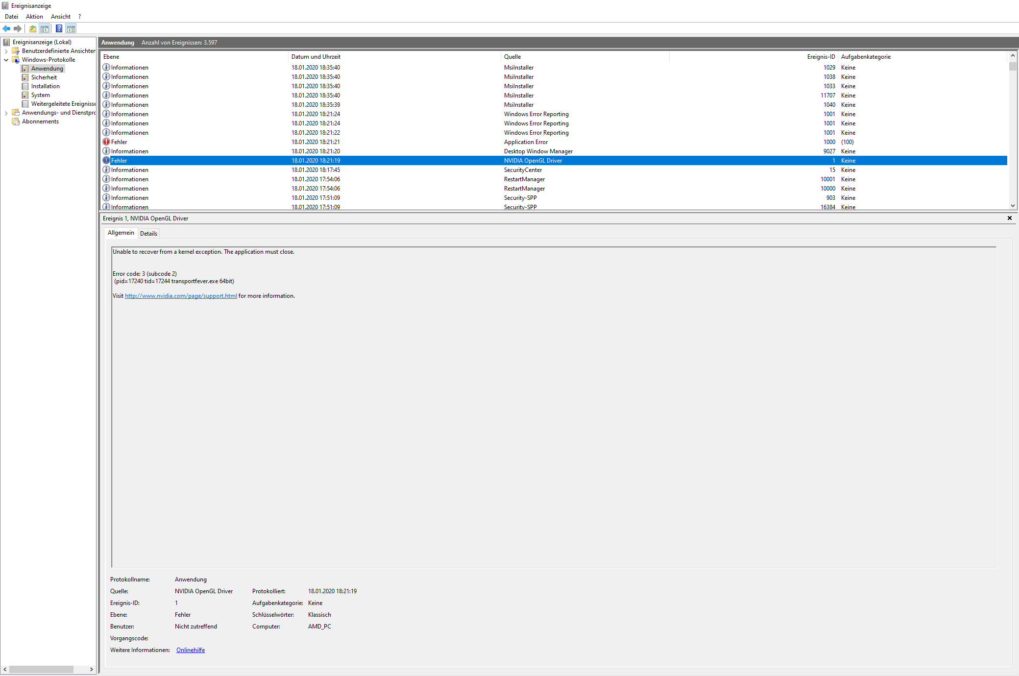Click the Onlinehilfe link
This screenshot has width=1019, height=676.
coord(191,650)
